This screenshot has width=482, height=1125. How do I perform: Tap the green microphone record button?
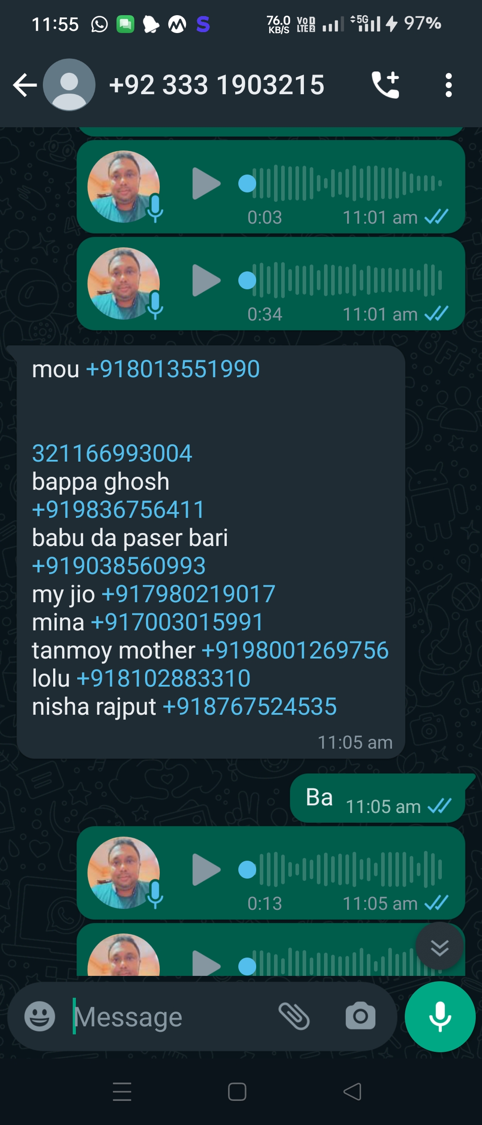pos(440,1017)
